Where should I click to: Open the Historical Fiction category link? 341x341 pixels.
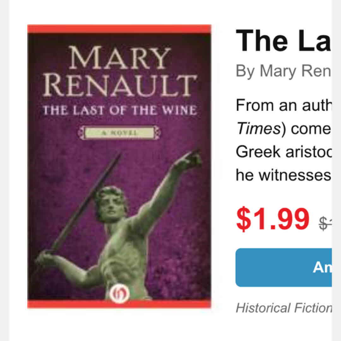pos(284,308)
